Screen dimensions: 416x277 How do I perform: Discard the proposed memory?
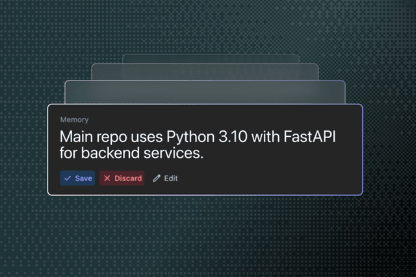pos(122,178)
